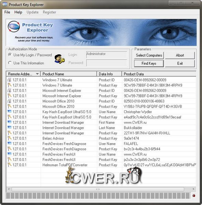Click the key icon for Belarc Advisor row
The width and height of the screenshot is (202, 205).
point(10,138)
